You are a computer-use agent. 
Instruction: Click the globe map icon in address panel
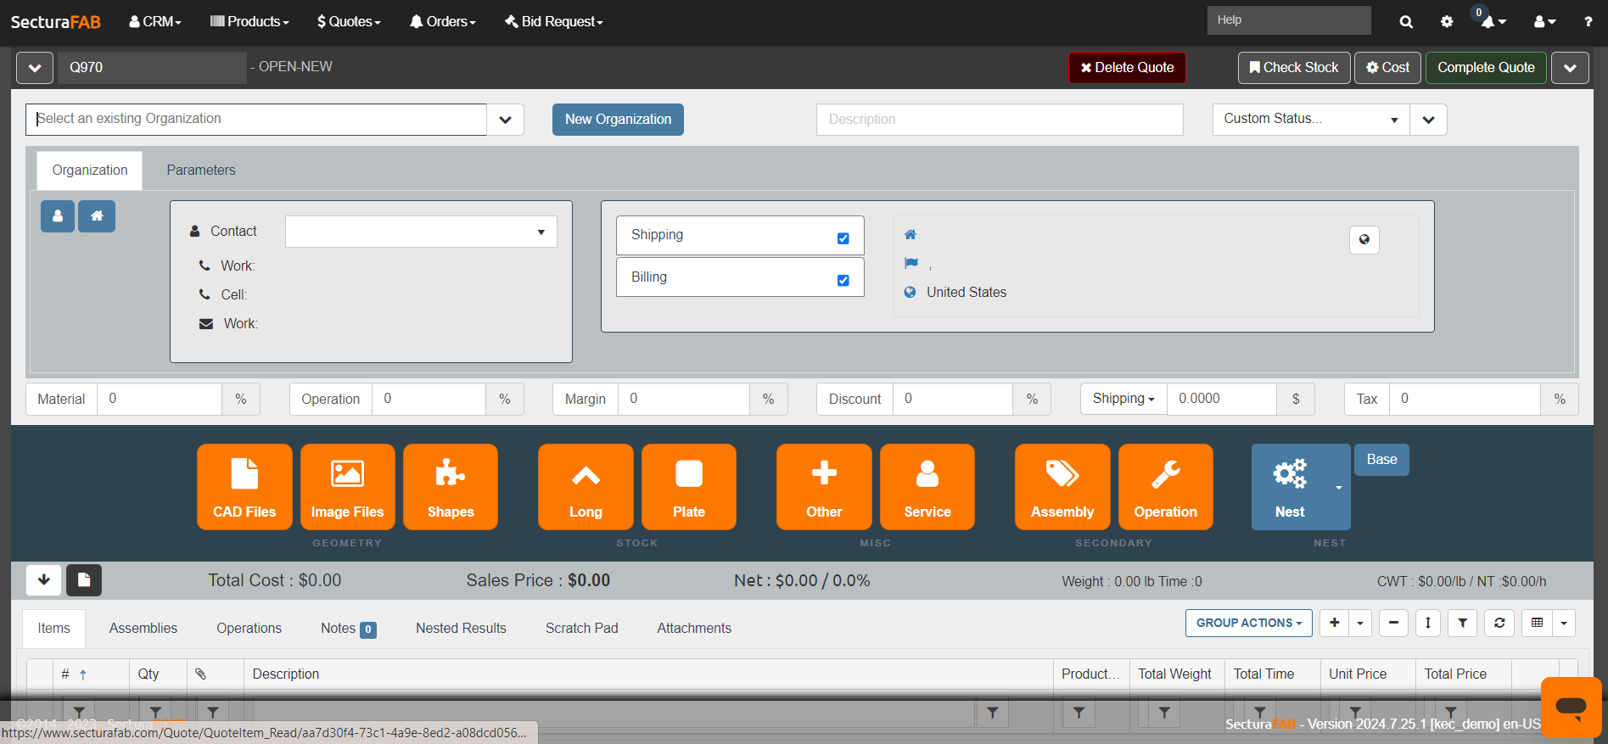point(1364,240)
